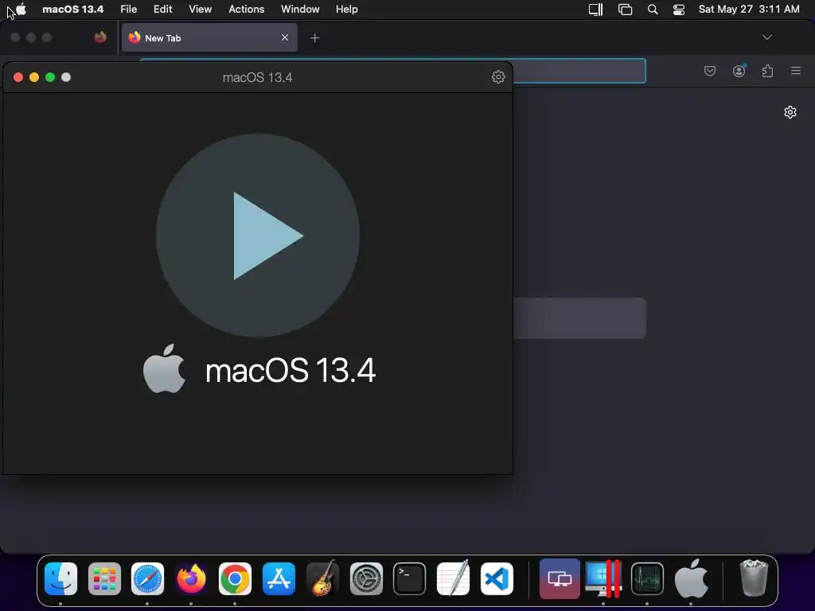Screen dimensions: 815x611
Task: Open Launchpad from the dock
Action: pos(104,579)
